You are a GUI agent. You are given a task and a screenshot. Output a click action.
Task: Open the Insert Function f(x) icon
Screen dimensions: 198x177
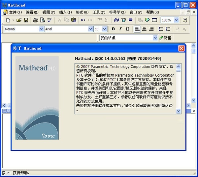point(116,20)
